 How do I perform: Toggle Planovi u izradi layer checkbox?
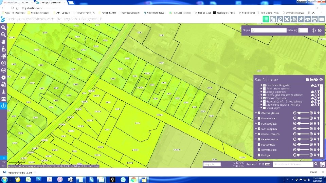[259, 118]
